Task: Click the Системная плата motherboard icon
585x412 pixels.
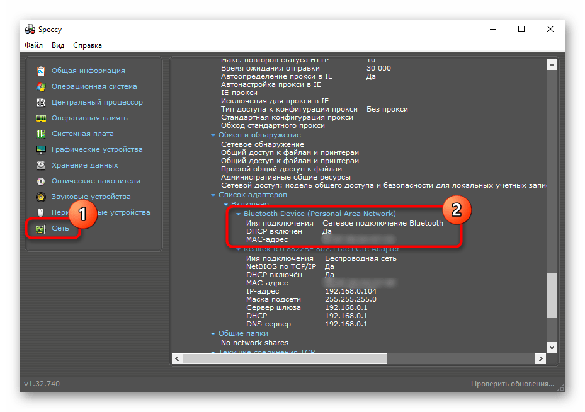Action: coord(41,134)
